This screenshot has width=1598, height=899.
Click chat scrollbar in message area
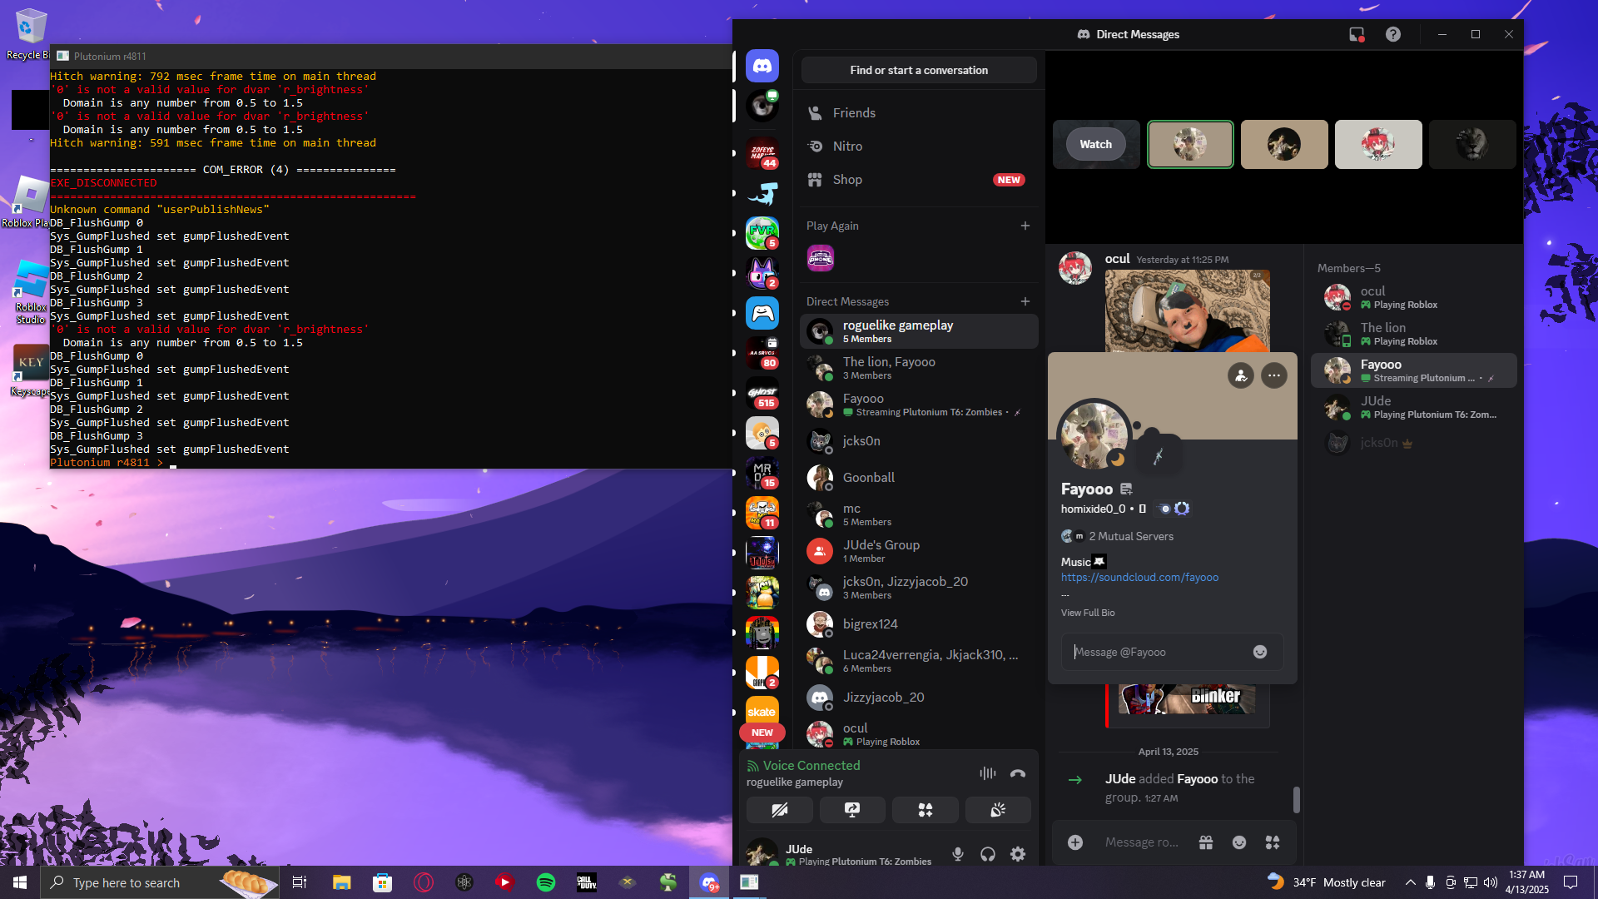pyautogui.click(x=1296, y=800)
